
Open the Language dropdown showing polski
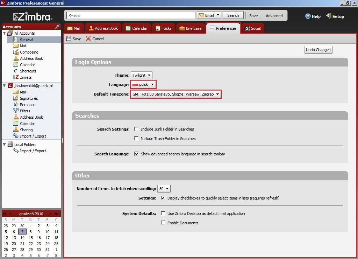tap(143, 84)
